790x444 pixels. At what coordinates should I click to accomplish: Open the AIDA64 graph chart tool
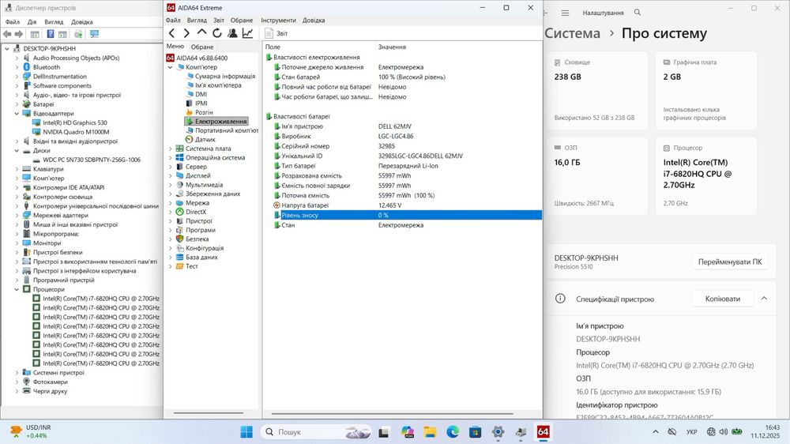click(x=247, y=33)
